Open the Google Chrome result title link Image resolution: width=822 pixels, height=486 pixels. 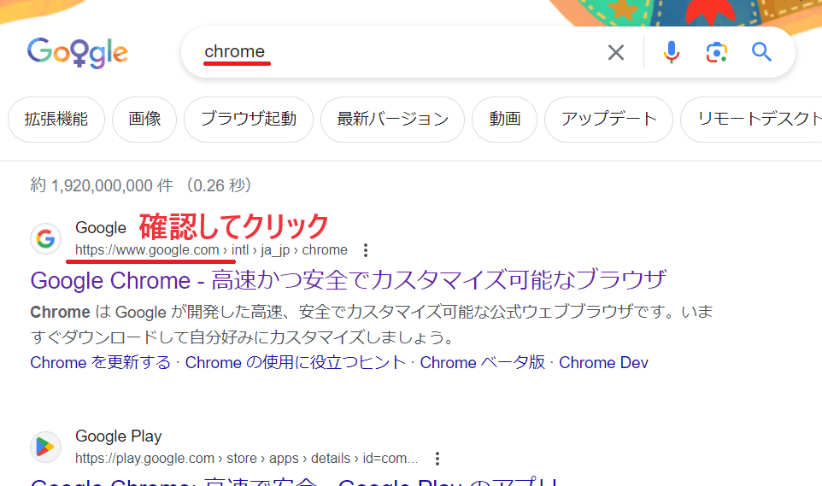pyautogui.click(x=348, y=280)
